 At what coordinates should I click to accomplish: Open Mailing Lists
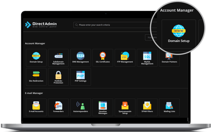[169, 107]
